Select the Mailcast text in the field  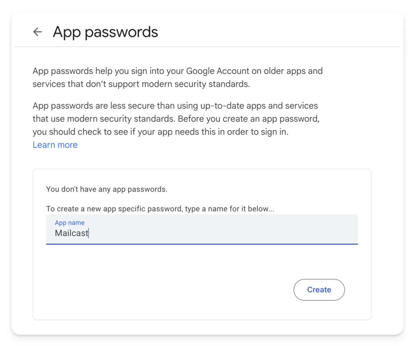pyautogui.click(x=71, y=233)
